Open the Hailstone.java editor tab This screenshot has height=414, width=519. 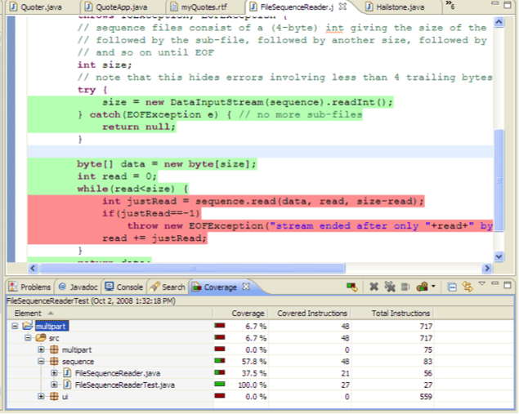click(400, 7)
